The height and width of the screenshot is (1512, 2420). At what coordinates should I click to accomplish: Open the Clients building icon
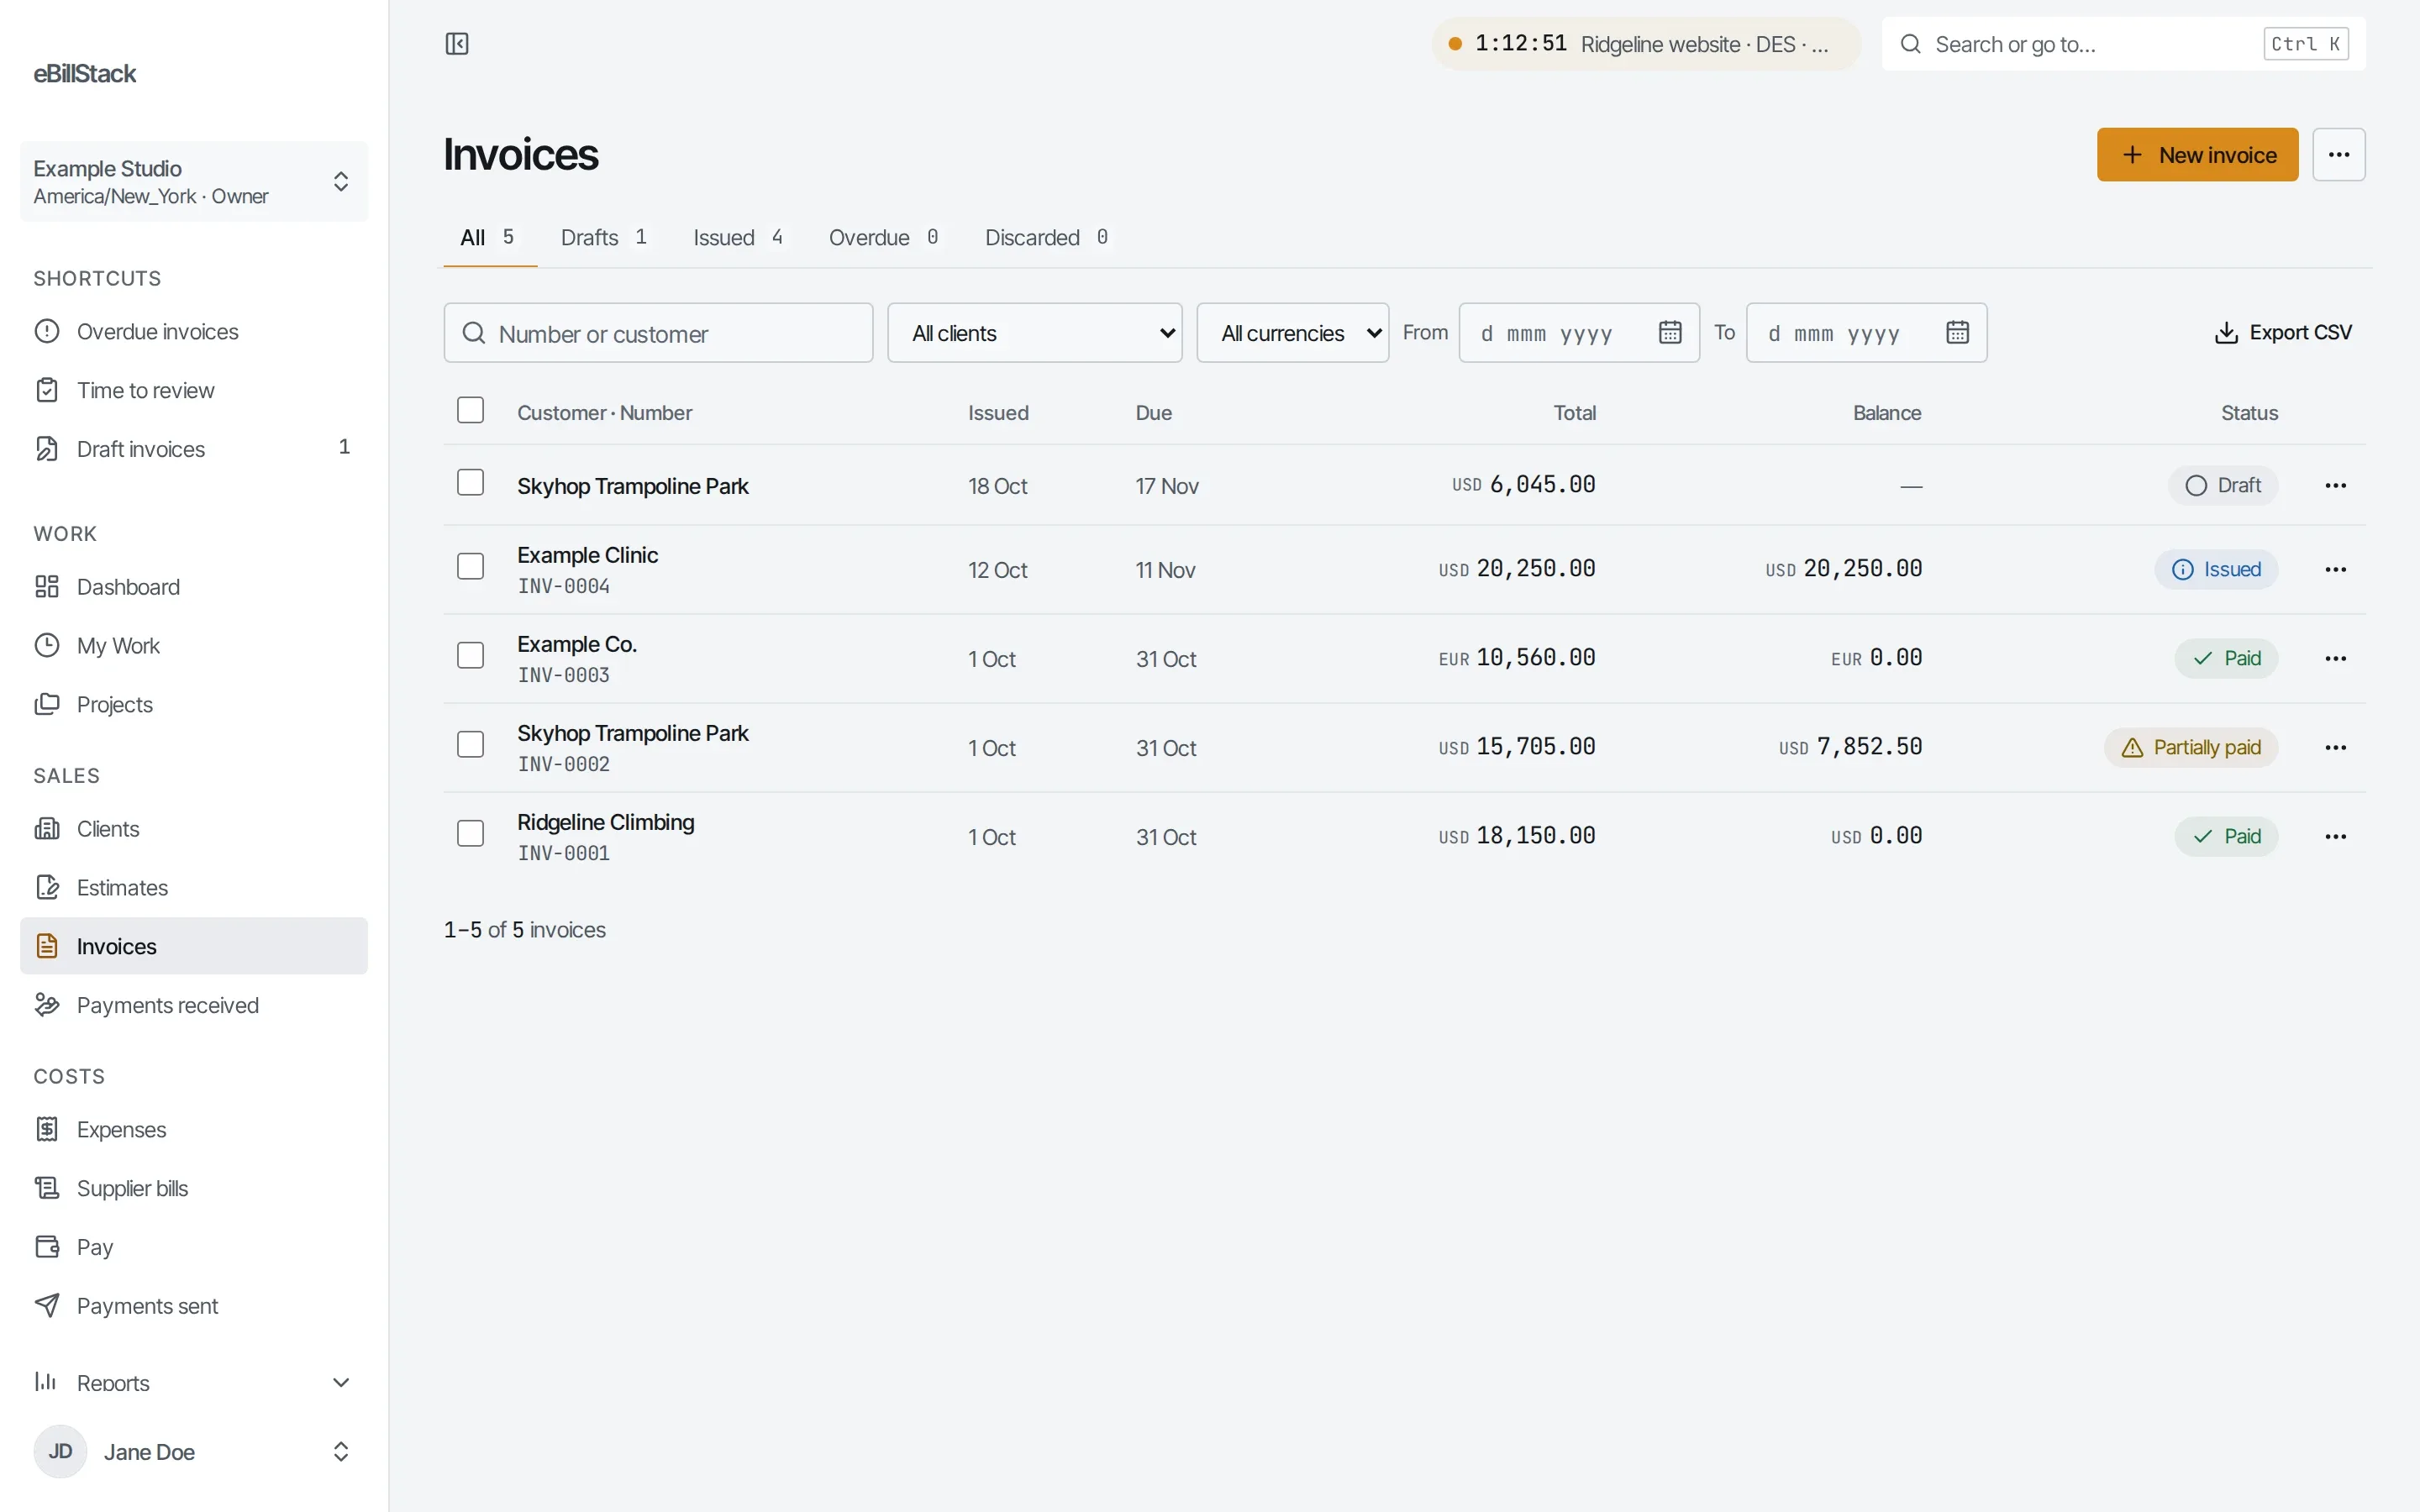[47, 829]
